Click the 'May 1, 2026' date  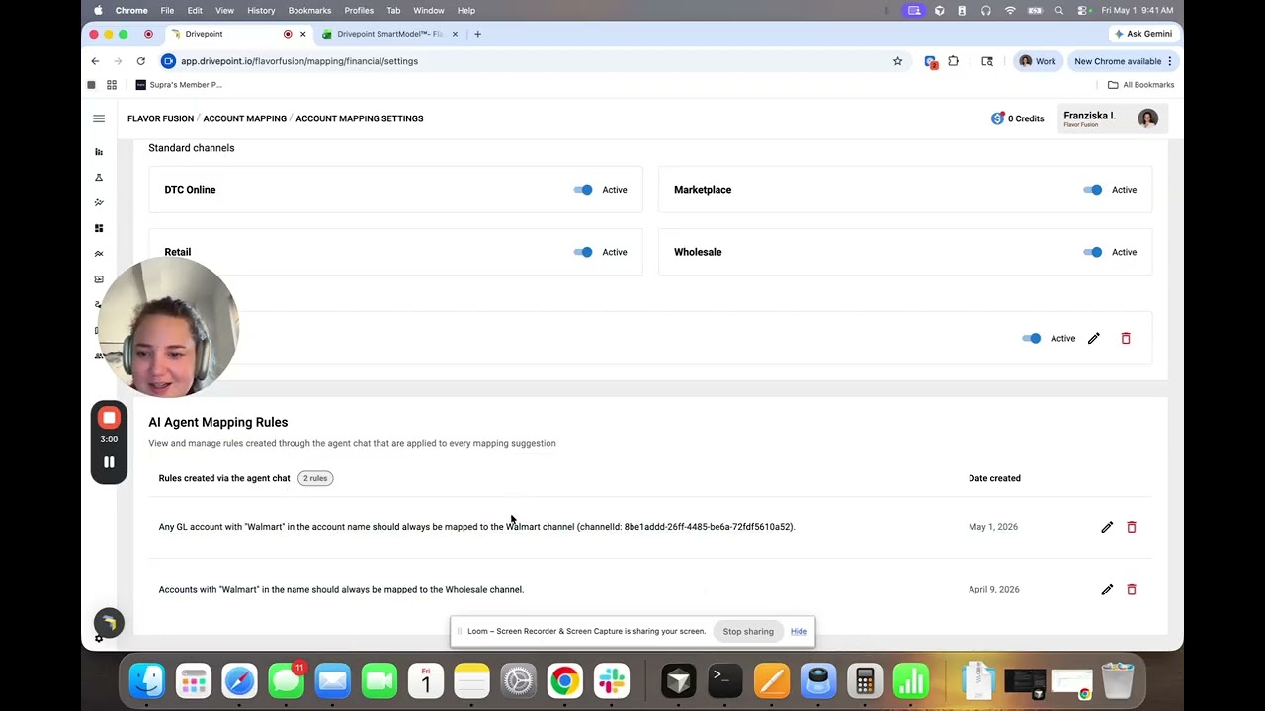pos(992,527)
